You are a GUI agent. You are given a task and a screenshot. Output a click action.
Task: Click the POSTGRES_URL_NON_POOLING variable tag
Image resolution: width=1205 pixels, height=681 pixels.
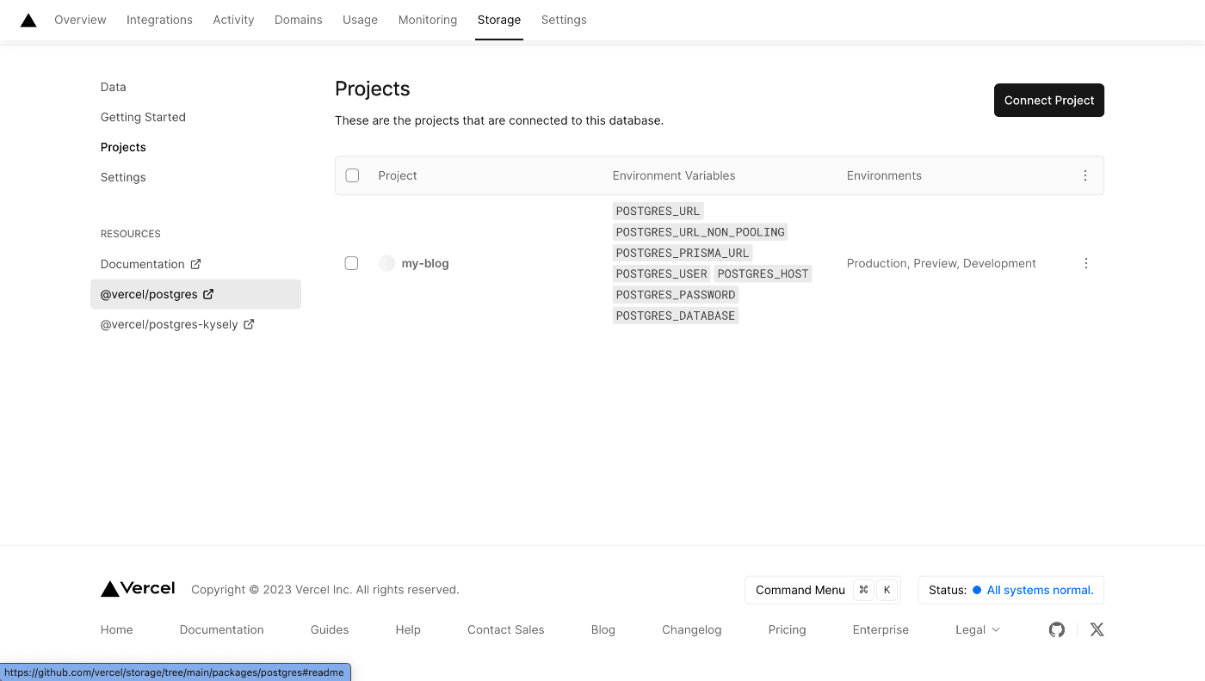[700, 232]
